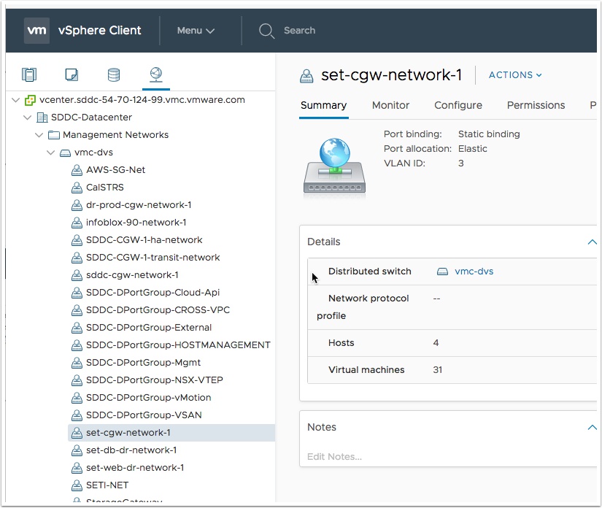Click into the Search field
The height and width of the screenshot is (508, 602).
[x=299, y=31]
